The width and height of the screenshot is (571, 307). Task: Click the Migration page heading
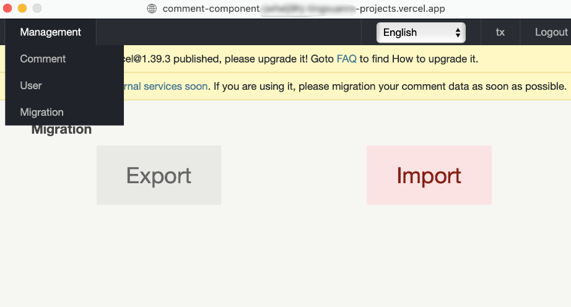click(62, 130)
